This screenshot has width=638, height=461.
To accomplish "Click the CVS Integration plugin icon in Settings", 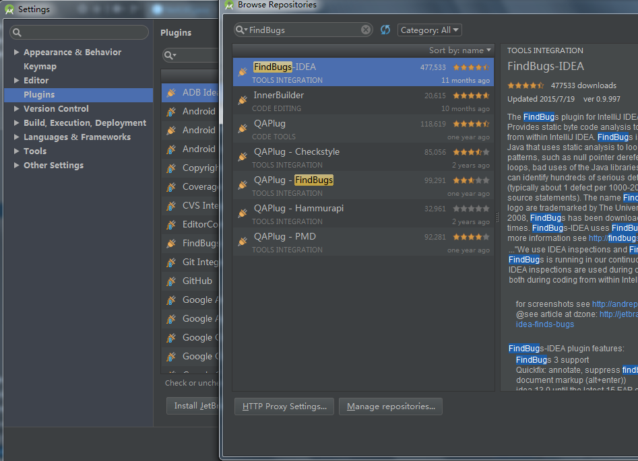I will click(x=171, y=206).
